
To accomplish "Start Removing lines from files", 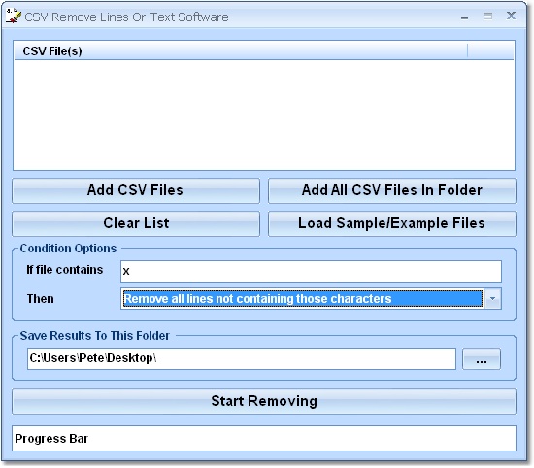I will click(264, 401).
